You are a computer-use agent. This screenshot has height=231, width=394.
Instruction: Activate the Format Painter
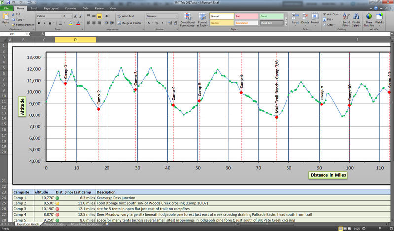[x=23, y=25]
